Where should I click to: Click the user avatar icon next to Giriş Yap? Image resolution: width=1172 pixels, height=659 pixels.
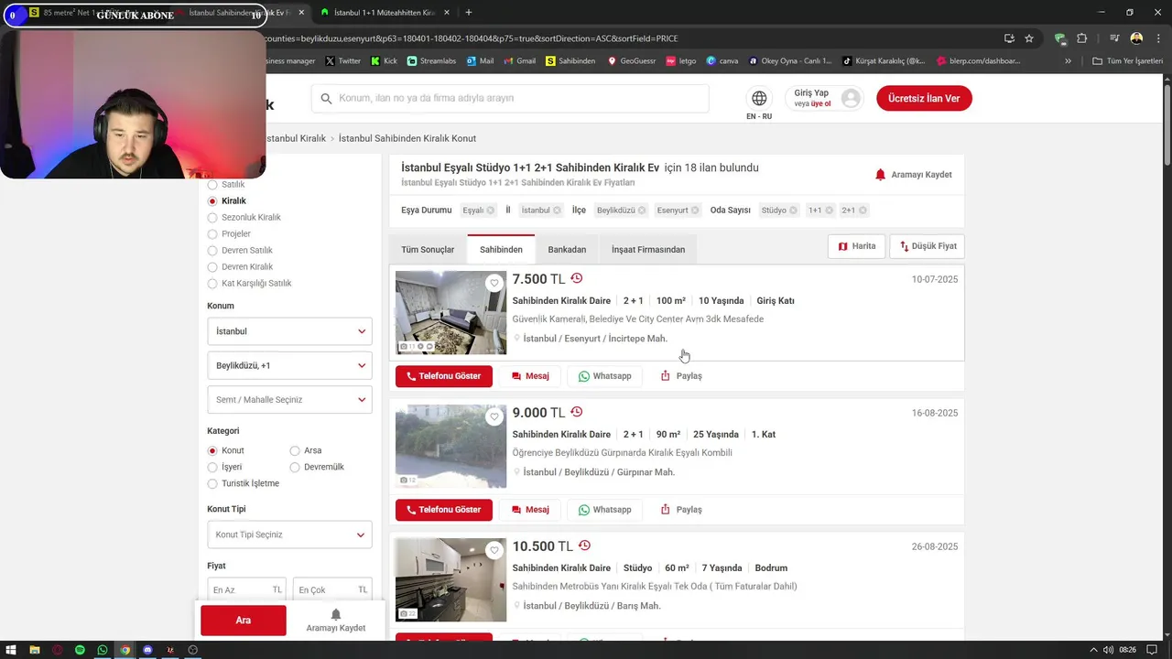tap(851, 98)
